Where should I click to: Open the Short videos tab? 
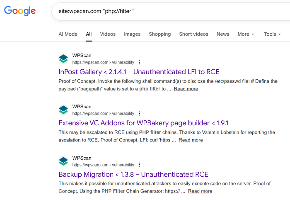[x=193, y=34]
